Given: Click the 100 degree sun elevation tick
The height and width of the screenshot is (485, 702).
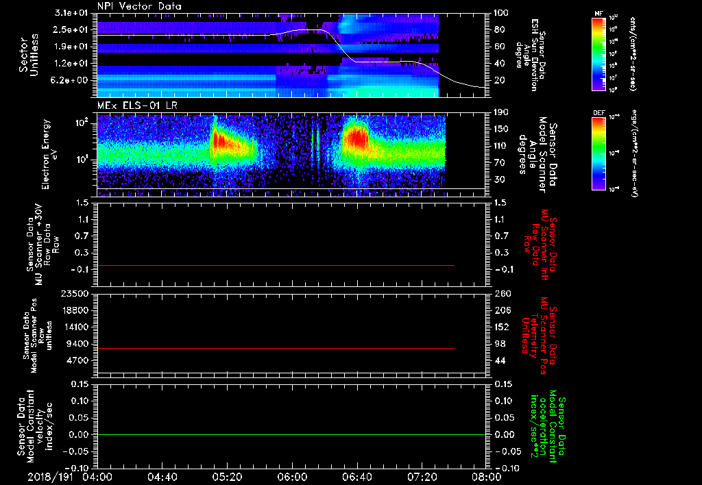Looking at the screenshot, I should point(501,13).
